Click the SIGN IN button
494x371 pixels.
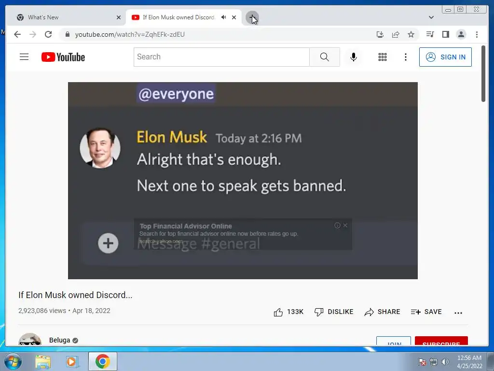click(x=445, y=57)
